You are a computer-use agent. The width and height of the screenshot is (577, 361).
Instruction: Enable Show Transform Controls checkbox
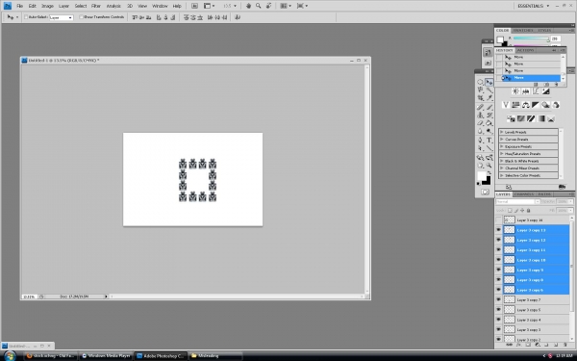pyautogui.click(x=82, y=17)
